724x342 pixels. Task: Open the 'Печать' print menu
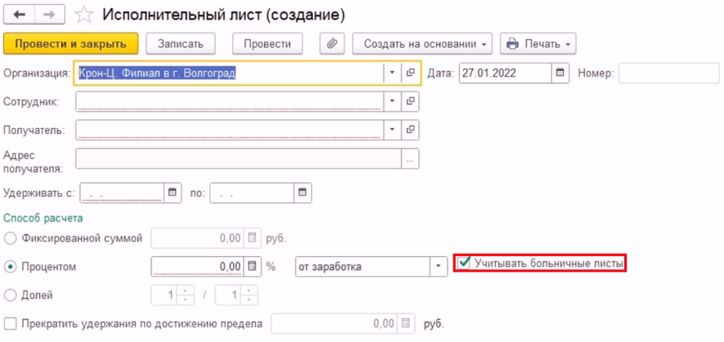tap(537, 44)
